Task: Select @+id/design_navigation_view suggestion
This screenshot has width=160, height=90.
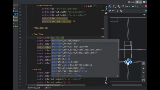Action: [x=84, y=68]
